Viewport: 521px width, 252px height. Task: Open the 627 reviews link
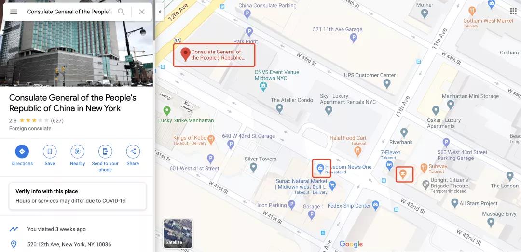point(57,120)
